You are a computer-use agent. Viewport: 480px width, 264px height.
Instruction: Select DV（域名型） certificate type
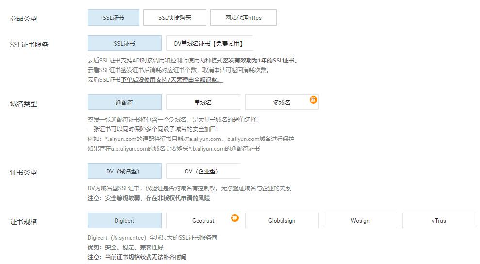[124, 171]
